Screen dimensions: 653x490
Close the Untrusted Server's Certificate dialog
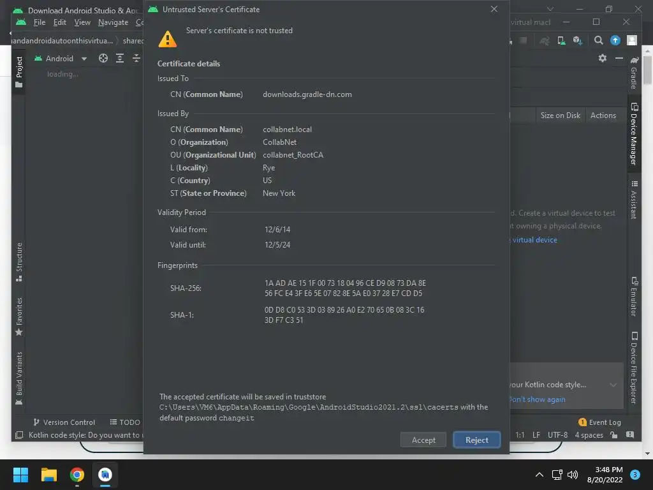click(494, 9)
